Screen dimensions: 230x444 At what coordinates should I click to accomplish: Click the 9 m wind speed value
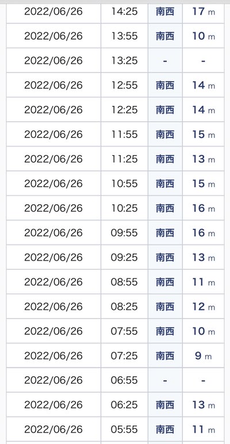204,355
